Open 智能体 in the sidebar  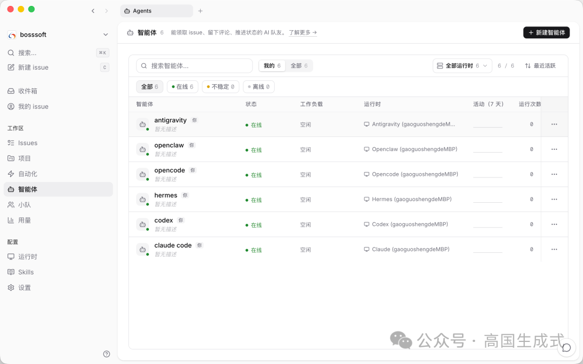[58, 189]
